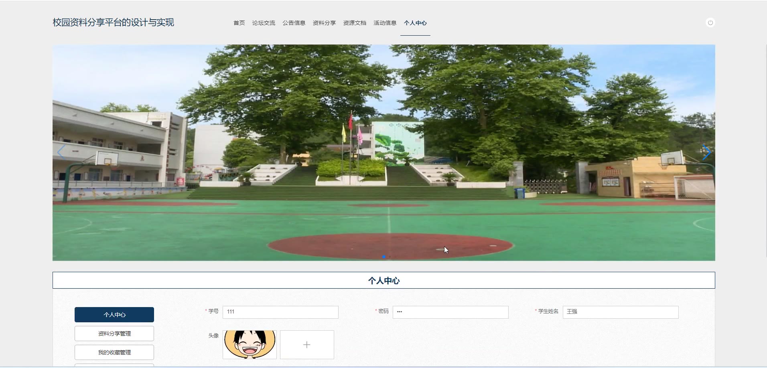Open 资料分享 navigation item
The image size is (767, 368).
pyautogui.click(x=324, y=23)
